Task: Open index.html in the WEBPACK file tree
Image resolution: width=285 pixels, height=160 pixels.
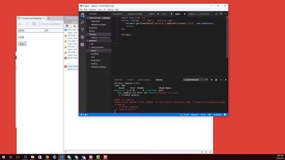Action: 95,60
